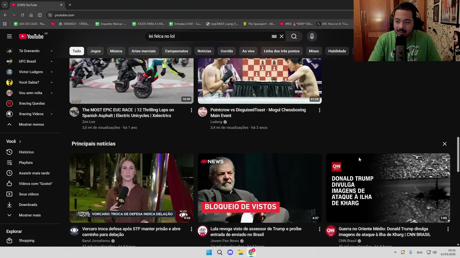Open options for the Vorcaro news video
Viewport: 460px width, 258px height.
(191, 229)
